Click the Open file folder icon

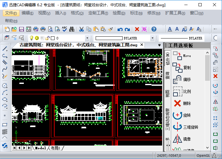[x=14, y=29]
